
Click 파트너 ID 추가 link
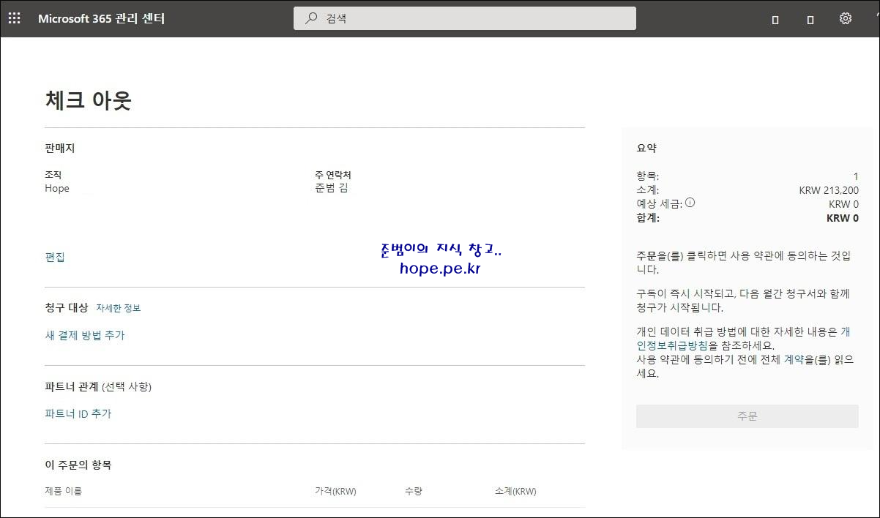(x=78, y=414)
